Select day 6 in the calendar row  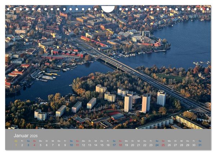coord(46,145)
